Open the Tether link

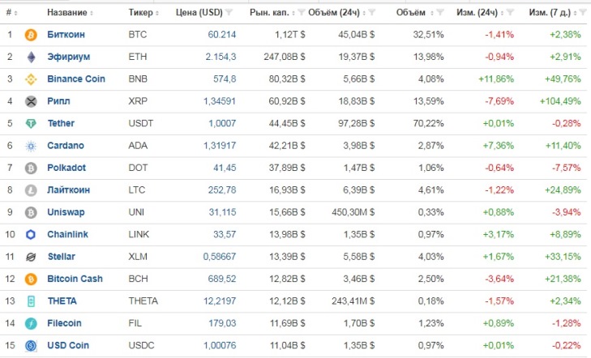(61, 123)
